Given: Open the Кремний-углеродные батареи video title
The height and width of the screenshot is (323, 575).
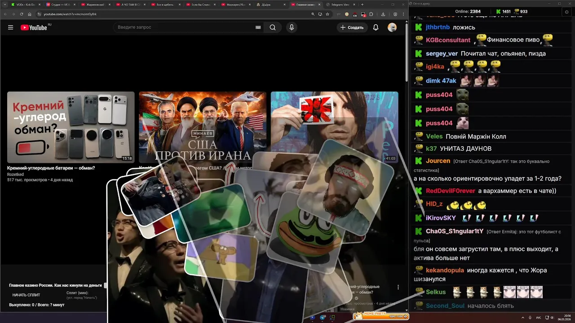Looking at the screenshot, I should pyautogui.click(x=51, y=168).
